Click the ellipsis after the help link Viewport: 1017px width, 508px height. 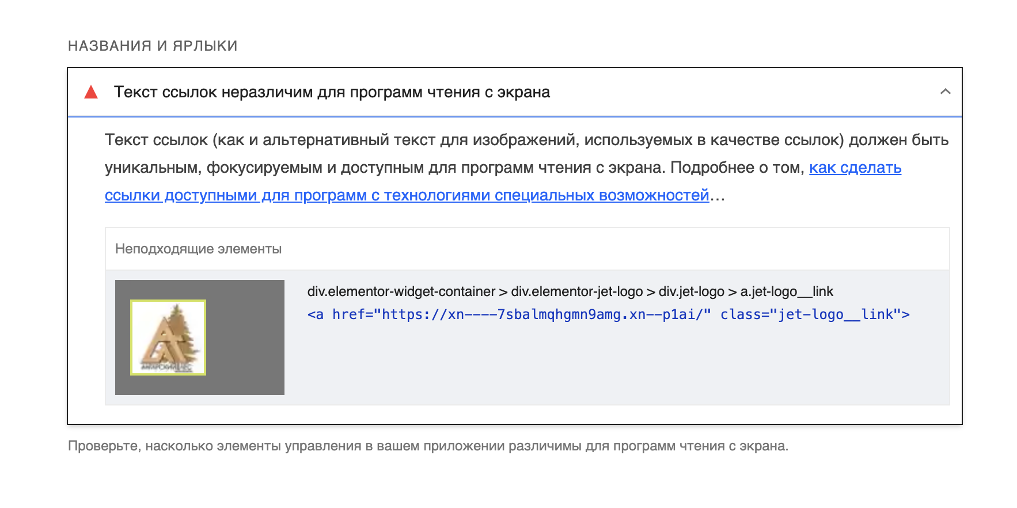click(x=718, y=196)
